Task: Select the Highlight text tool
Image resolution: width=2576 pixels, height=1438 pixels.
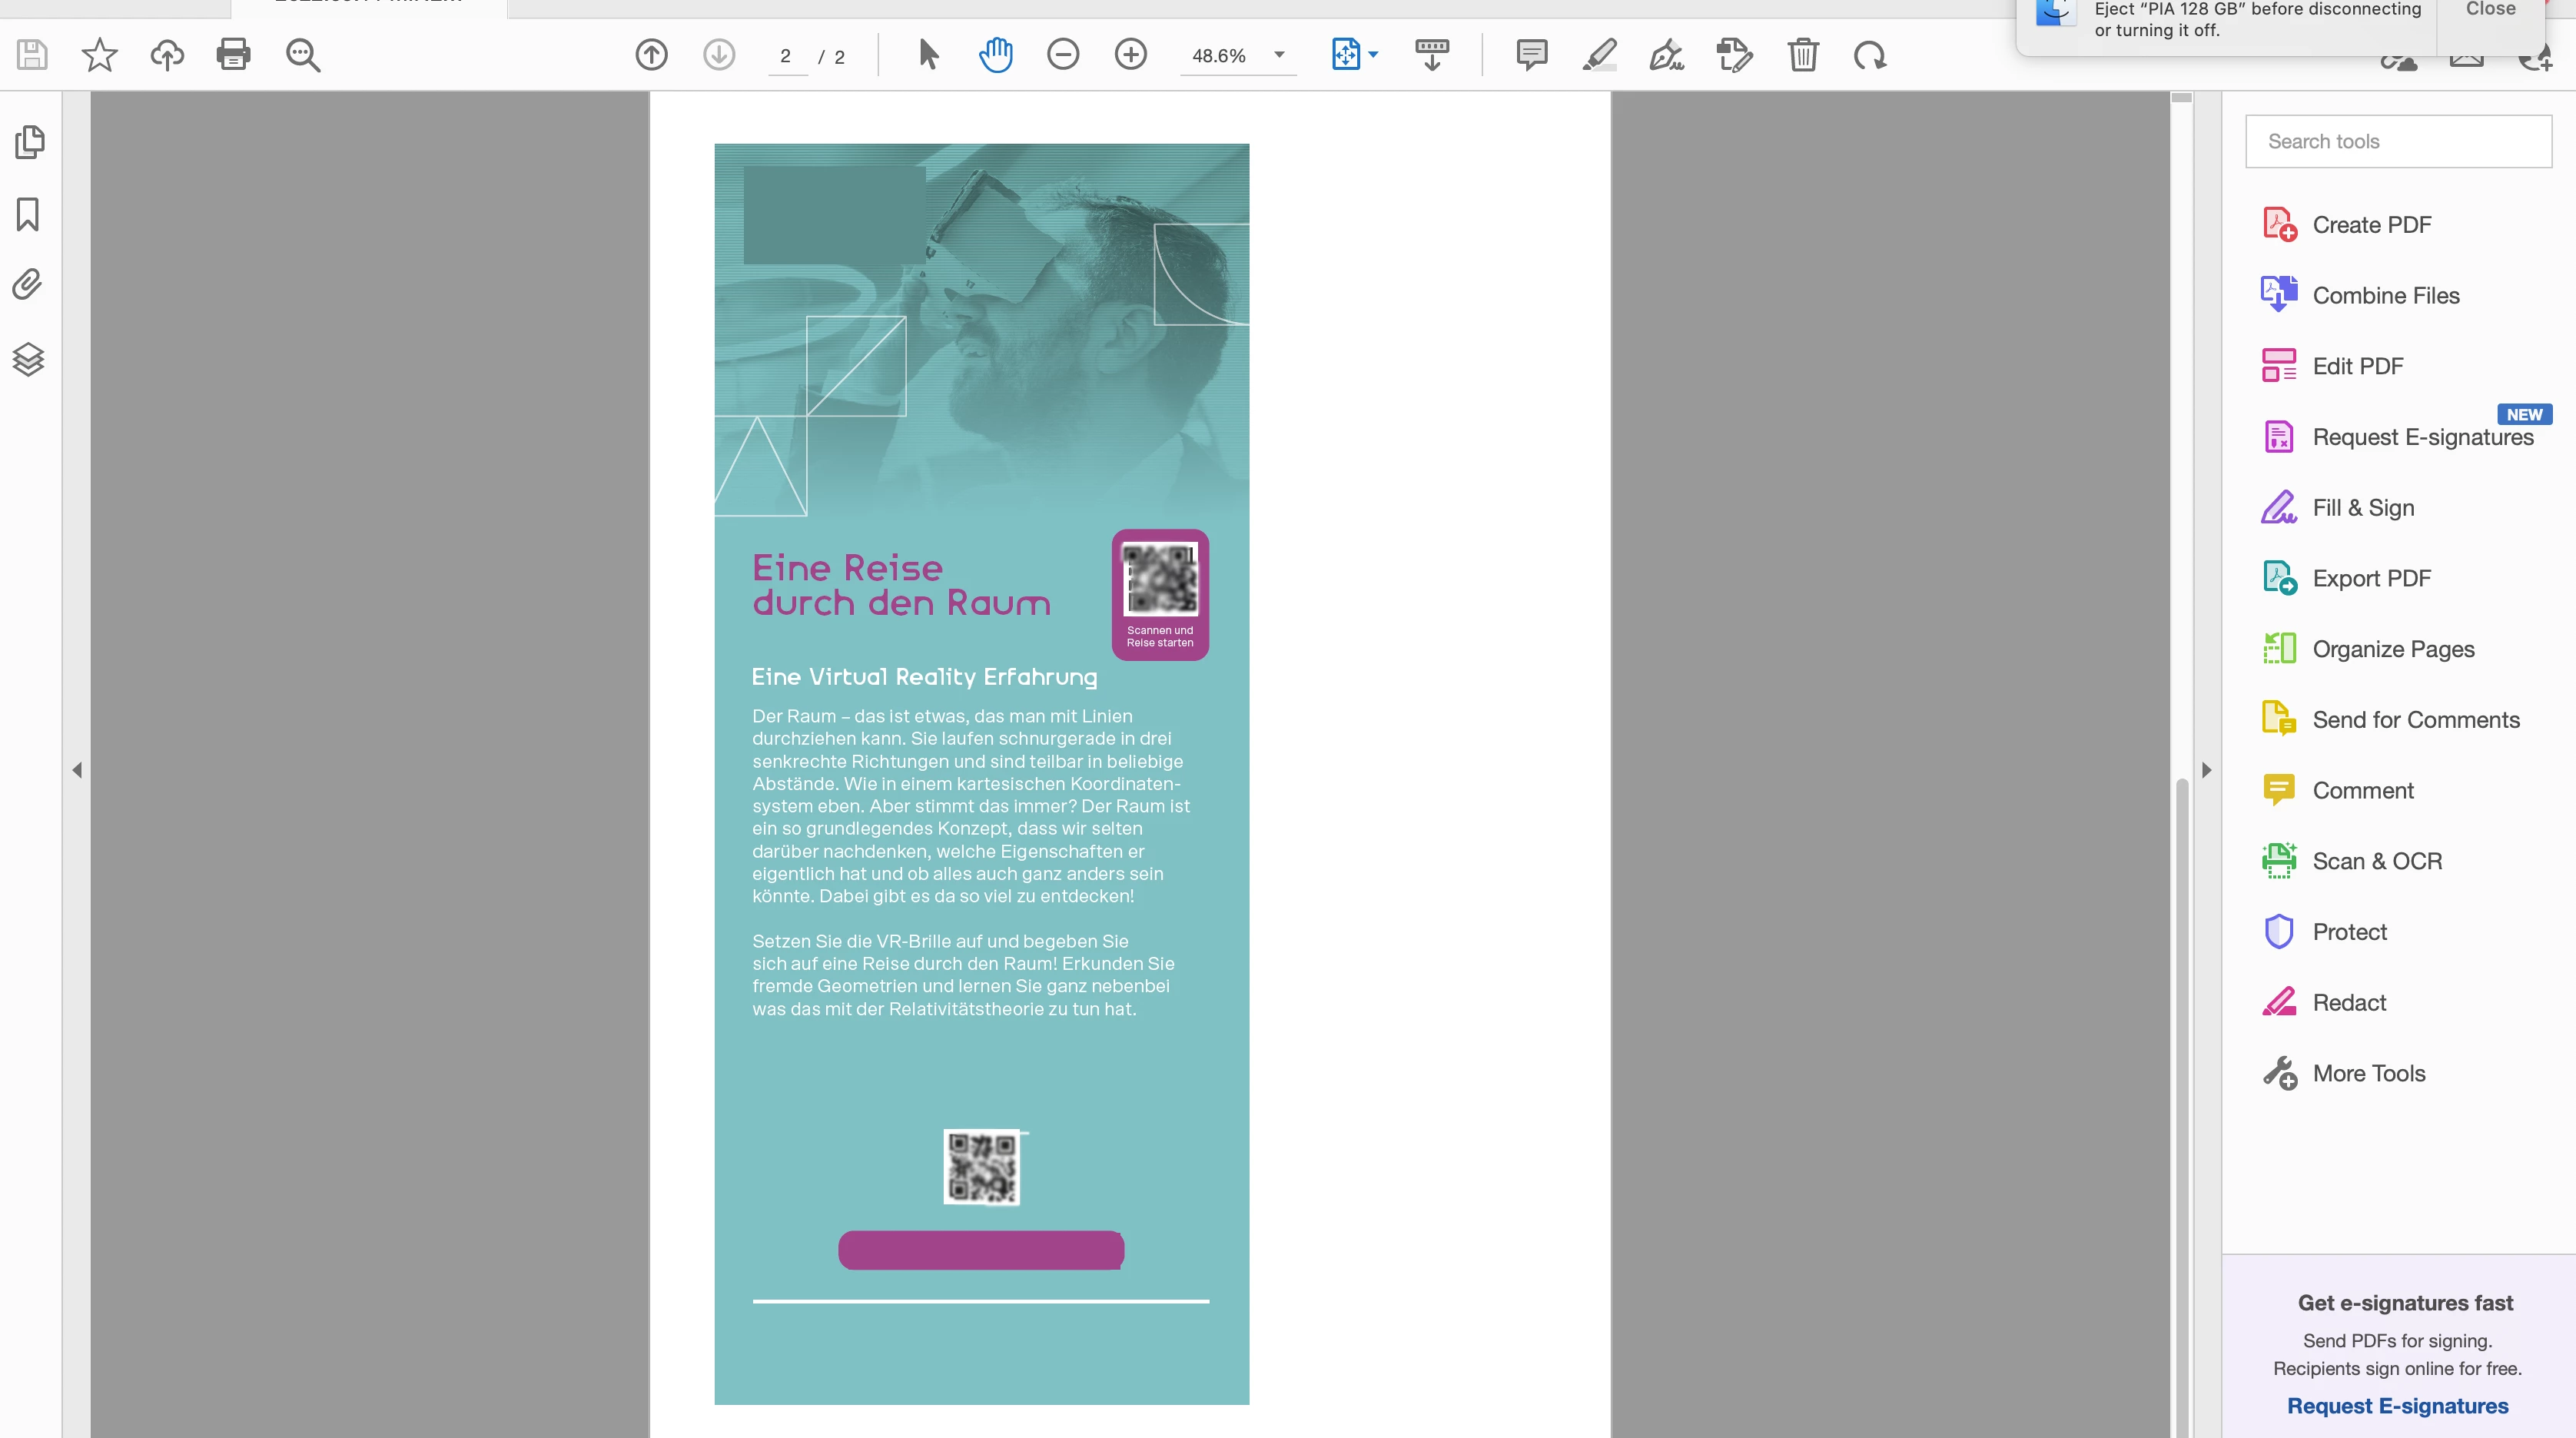Action: 1599,54
